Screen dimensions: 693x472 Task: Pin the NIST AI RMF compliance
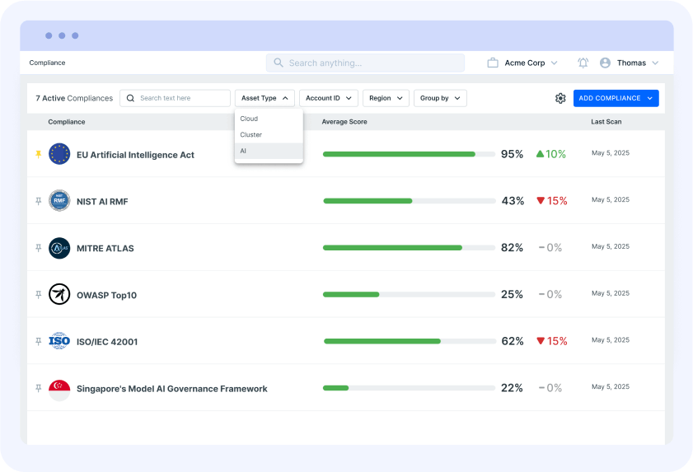[x=38, y=201]
